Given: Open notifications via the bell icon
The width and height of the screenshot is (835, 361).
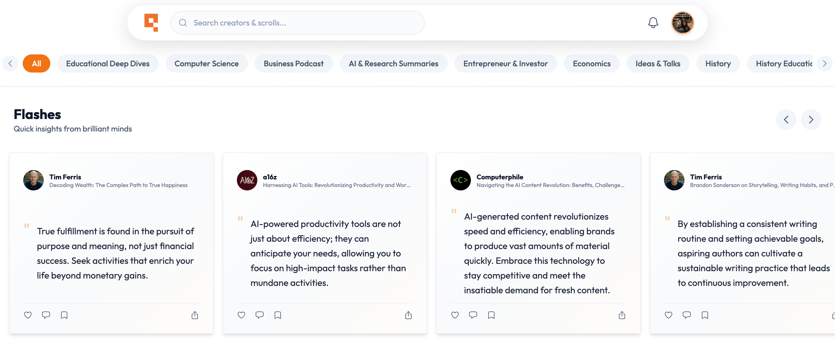Looking at the screenshot, I should pyautogui.click(x=653, y=23).
